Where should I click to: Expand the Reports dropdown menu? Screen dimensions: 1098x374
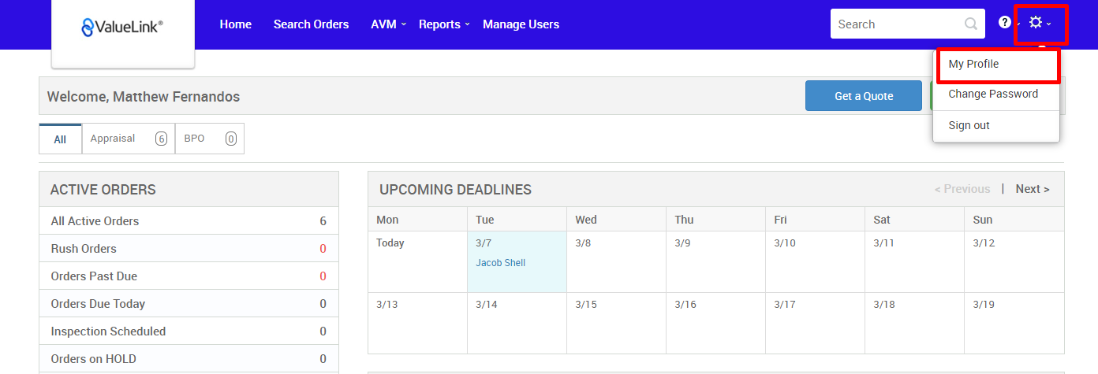443,24
